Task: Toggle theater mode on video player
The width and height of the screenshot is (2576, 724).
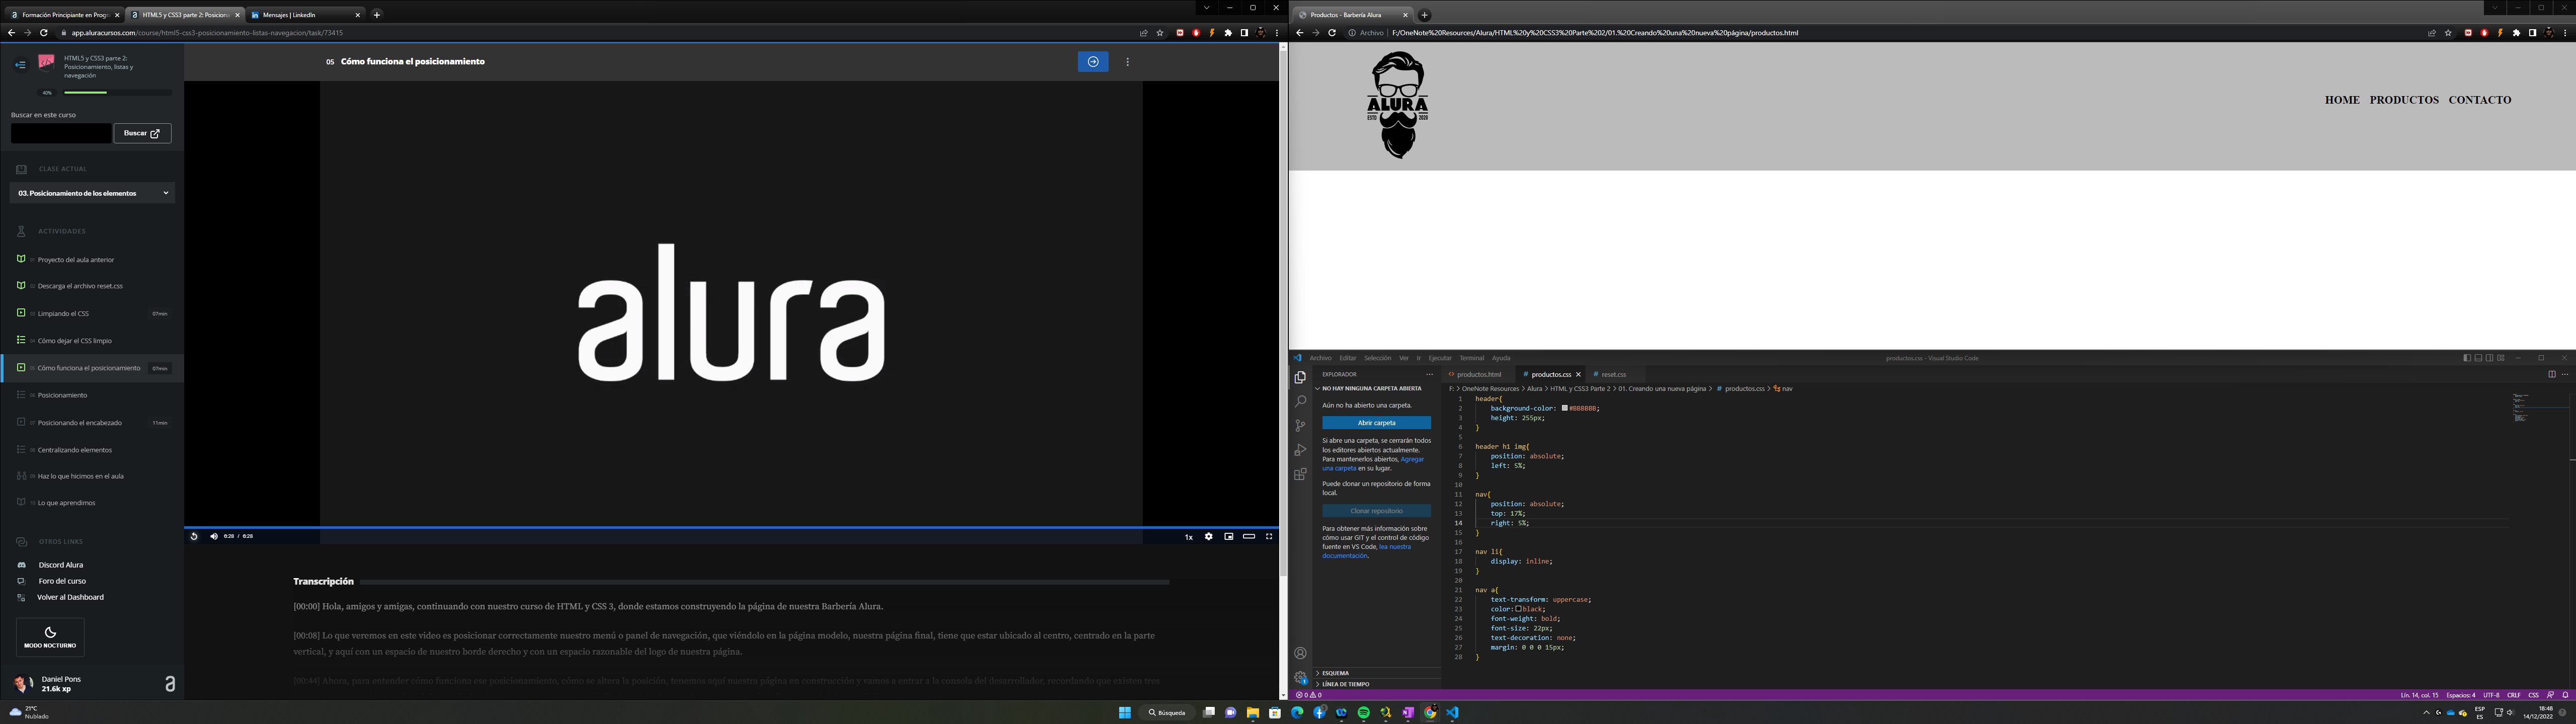Action: (1249, 536)
